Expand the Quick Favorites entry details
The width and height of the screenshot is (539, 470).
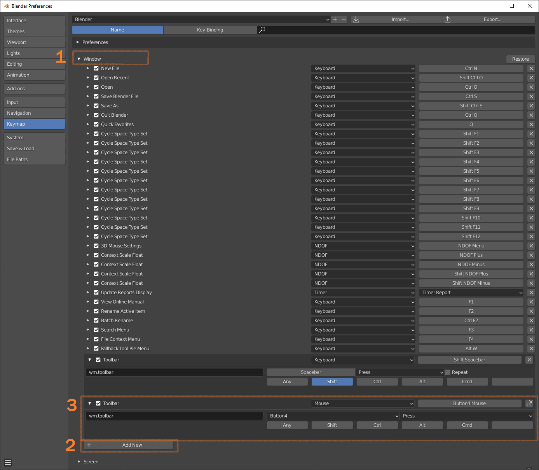pos(88,125)
